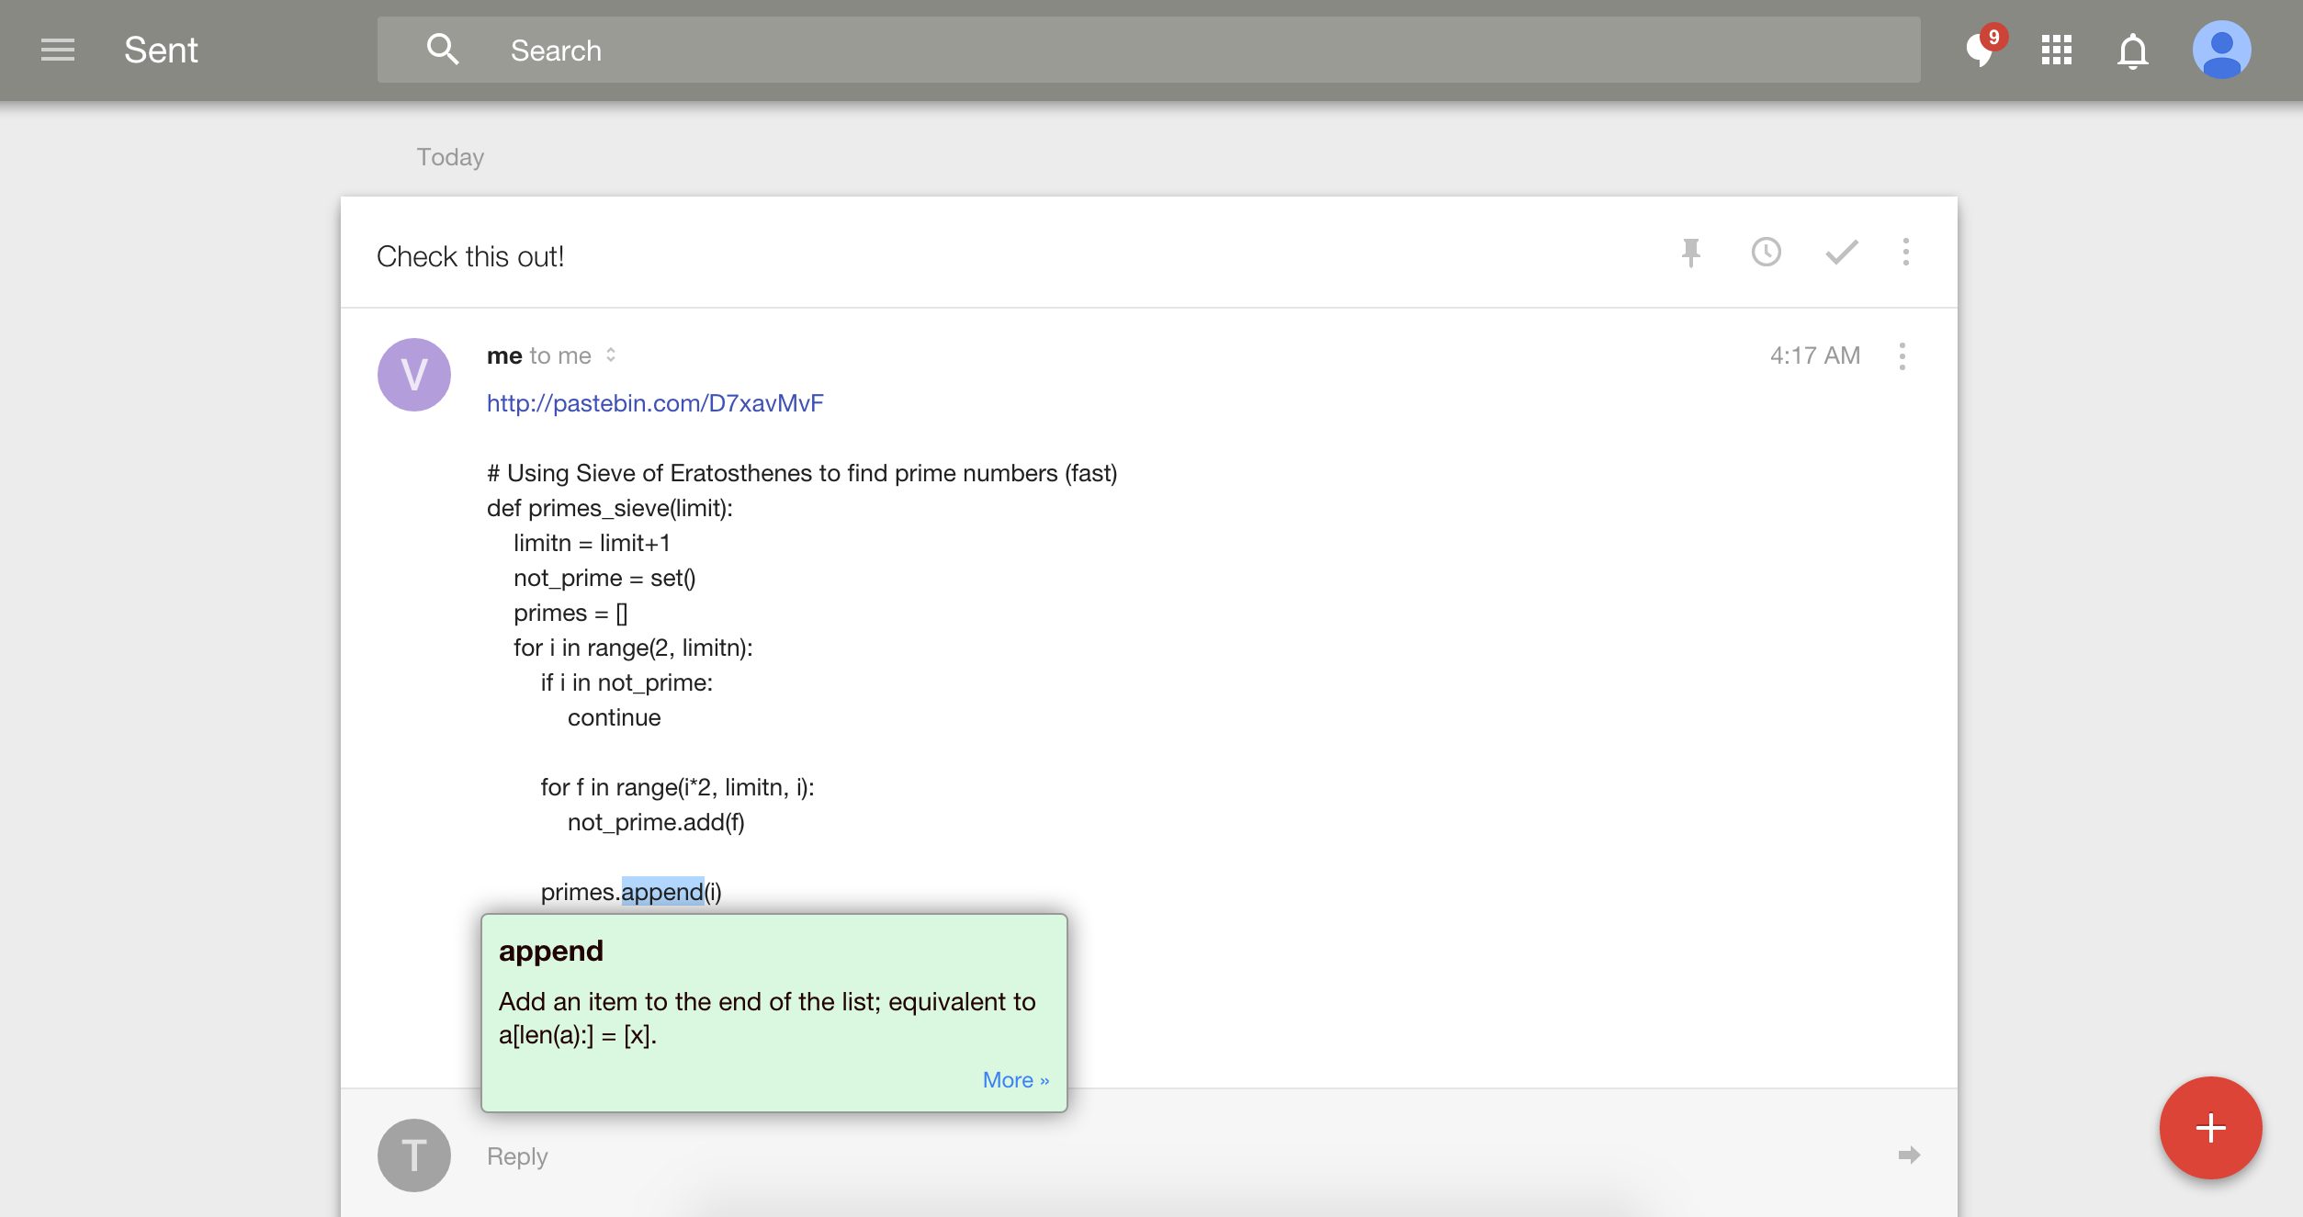Open conversation overflow menu in header

click(1905, 253)
